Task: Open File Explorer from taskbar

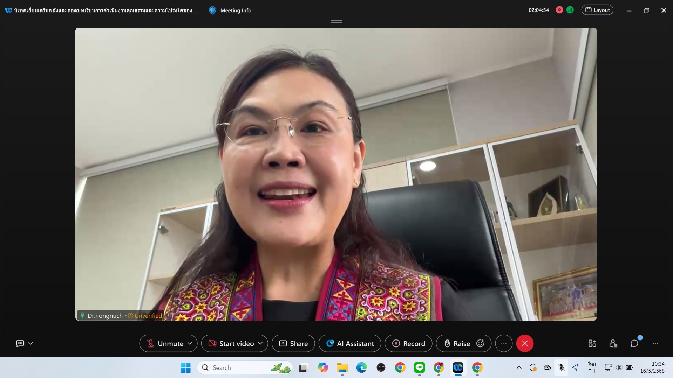Action: click(342, 367)
